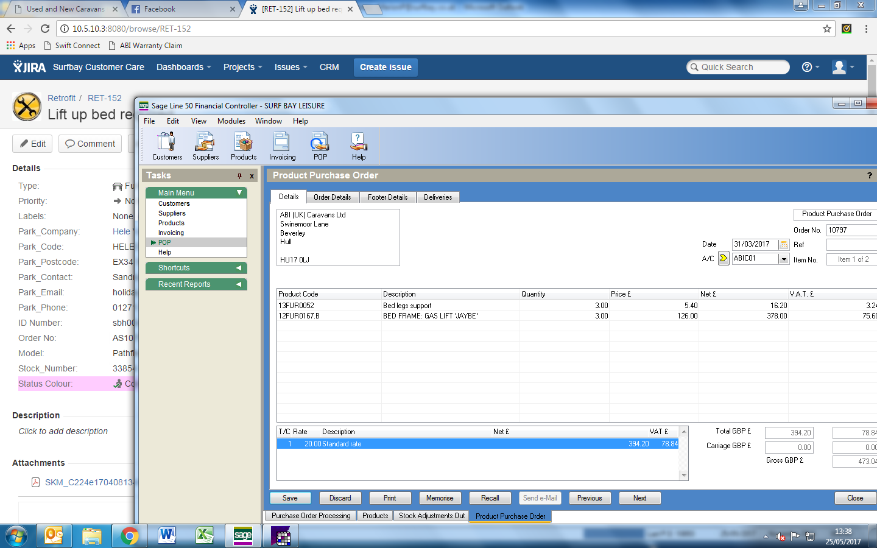Click the Help toolbar icon in Sage
877x548 pixels.
click(x=359, y=146)
